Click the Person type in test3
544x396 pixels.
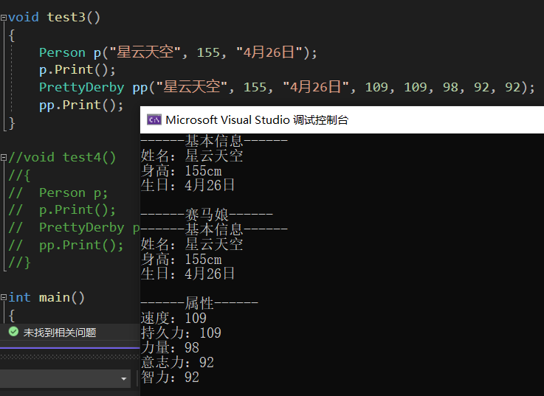coord(62,52)
